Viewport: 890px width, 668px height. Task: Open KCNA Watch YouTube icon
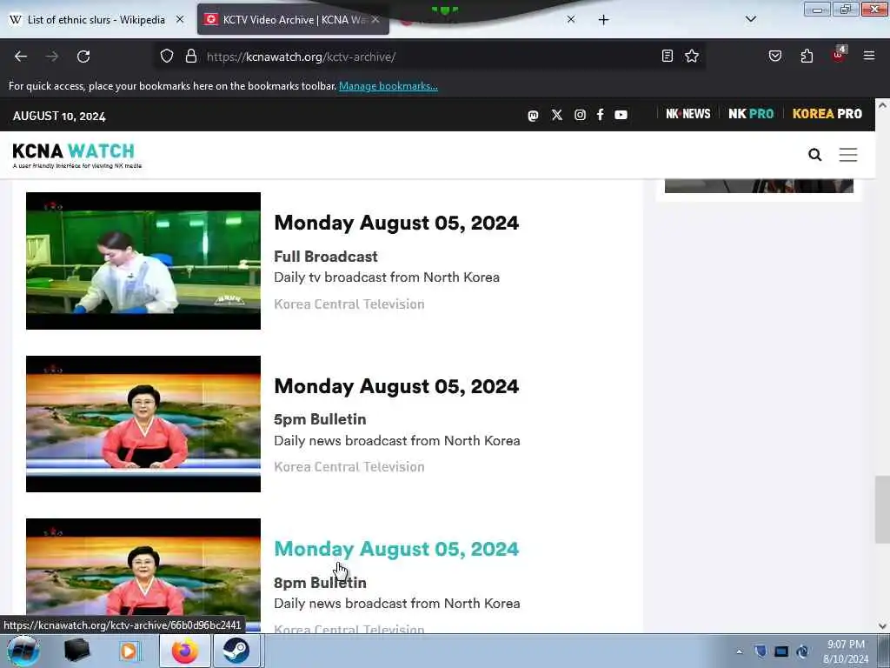tap(621, 115)
